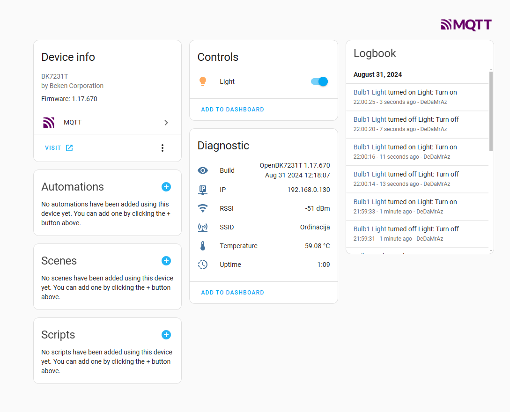Click the RSSI wifi signal icon
The width and height of the screenshot is (510, 412).
(203, 208)
